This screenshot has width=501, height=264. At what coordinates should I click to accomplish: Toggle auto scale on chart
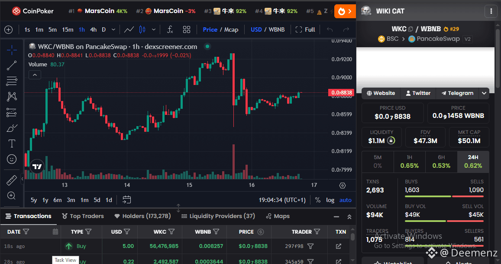[346, 200]
